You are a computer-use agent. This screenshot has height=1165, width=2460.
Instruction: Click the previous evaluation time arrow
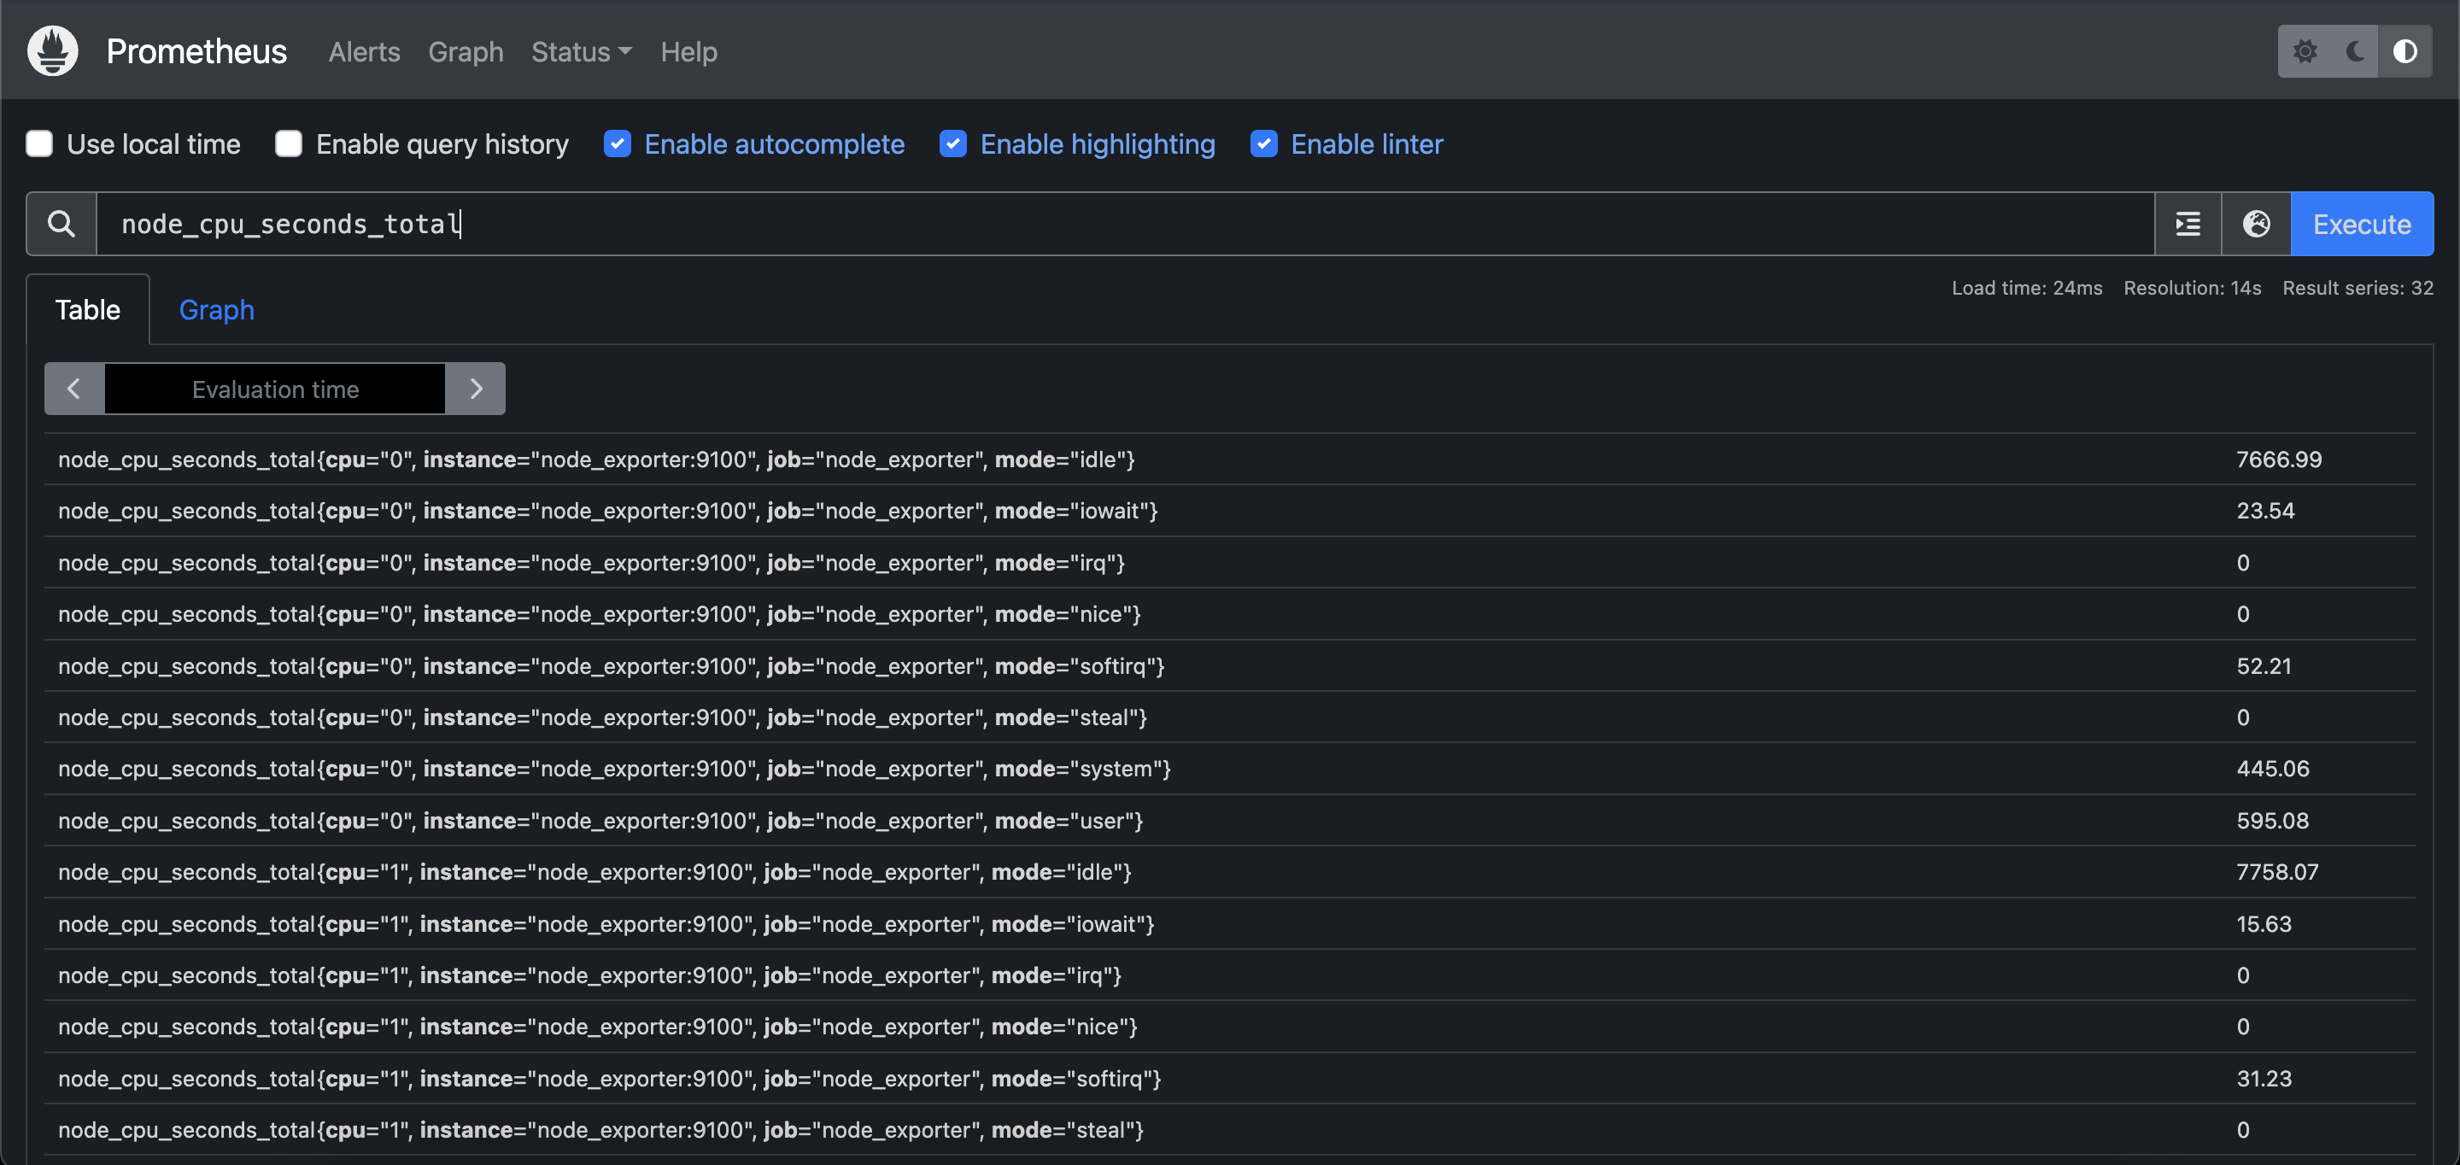73,389
